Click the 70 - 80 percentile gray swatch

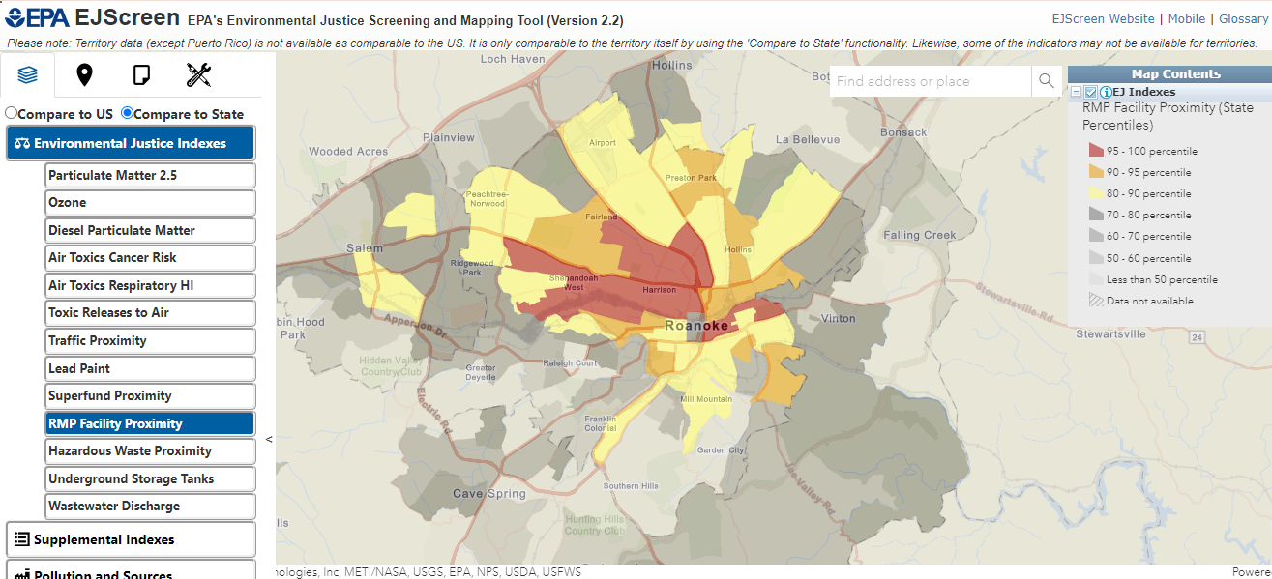(1096, 215)
